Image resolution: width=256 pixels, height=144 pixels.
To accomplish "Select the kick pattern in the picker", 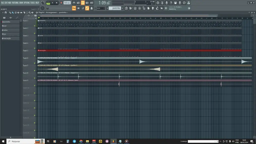I will point(10,26).
